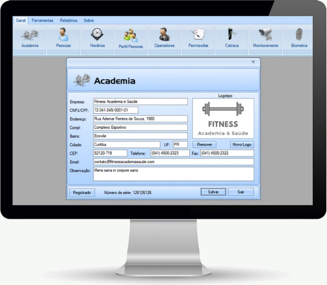Click the Cidade field showing Curitiba
The width and height of the screenshot is (327, 285).
coord(126,144)
